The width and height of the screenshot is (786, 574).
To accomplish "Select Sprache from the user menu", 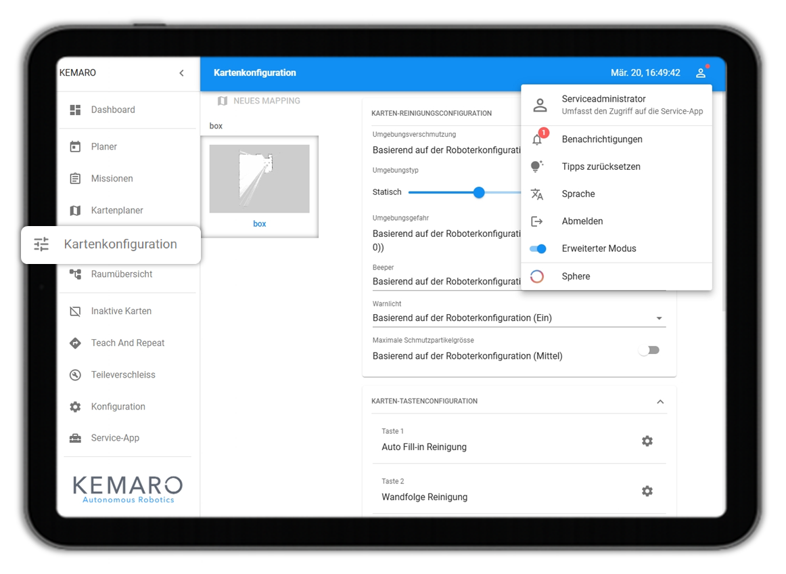I will tap(617, 194).
